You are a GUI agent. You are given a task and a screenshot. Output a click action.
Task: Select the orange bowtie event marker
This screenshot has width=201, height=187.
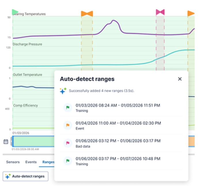[x=87, y=14]
